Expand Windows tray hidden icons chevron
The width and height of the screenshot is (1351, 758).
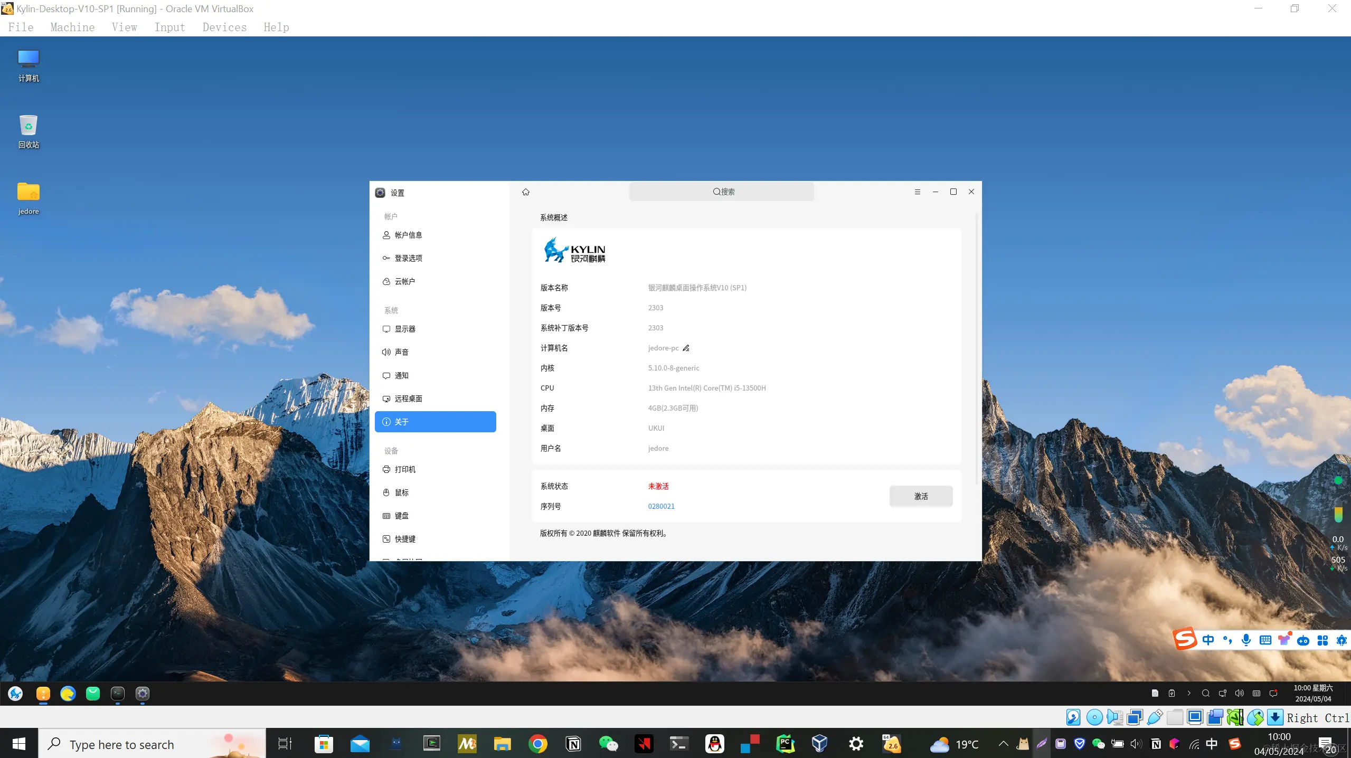point(1003,744)
